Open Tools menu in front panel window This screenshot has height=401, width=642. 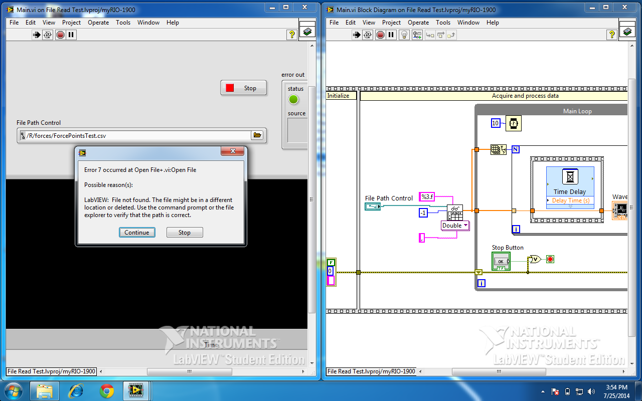pyautogui.click(x=123, y=23)
